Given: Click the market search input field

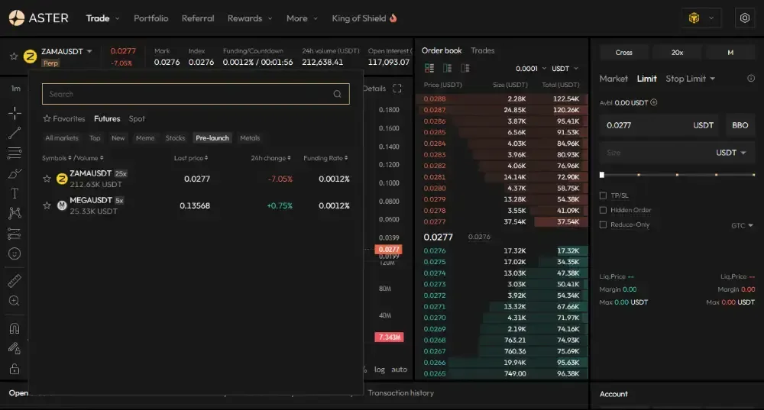Looking at the screenshot, I should coord(196,94).
